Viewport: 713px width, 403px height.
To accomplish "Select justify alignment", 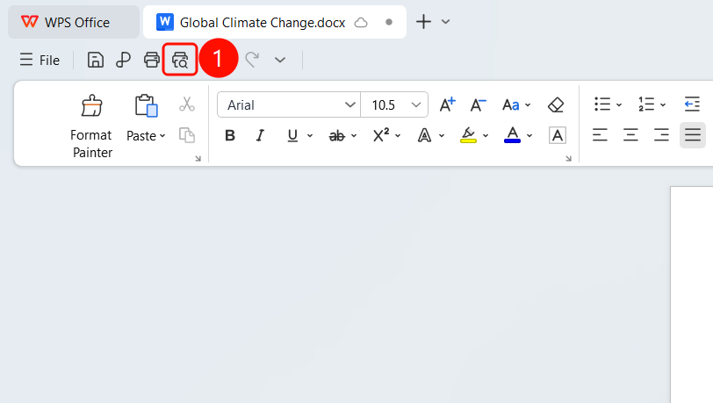I will [693, 135].
